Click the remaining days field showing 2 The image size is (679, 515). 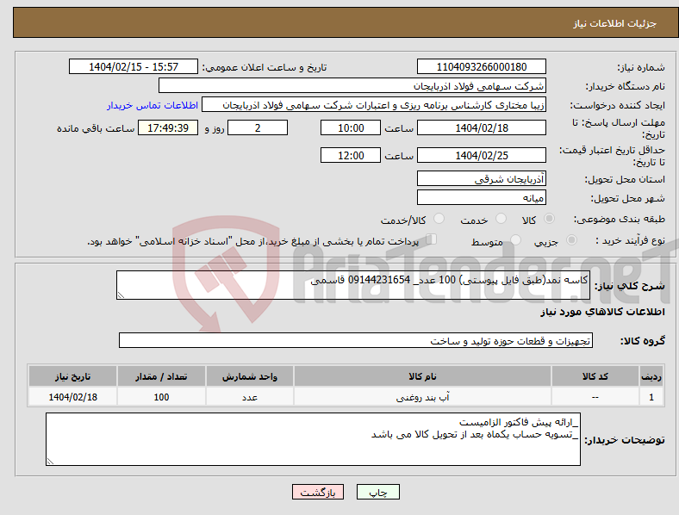258,128
